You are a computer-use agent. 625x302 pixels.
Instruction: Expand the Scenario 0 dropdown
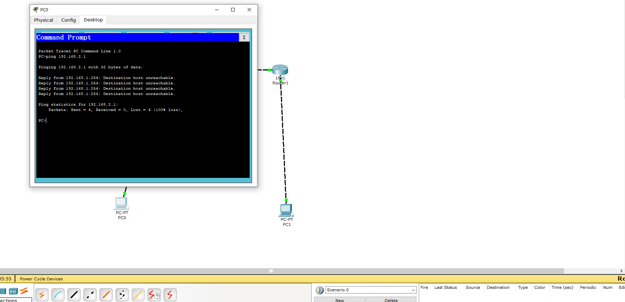point(413,290)
